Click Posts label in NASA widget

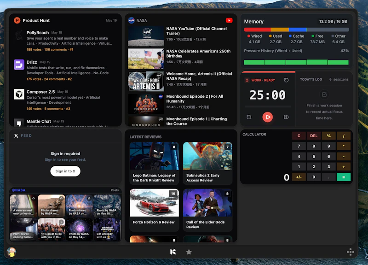click(x=115, y=190)
